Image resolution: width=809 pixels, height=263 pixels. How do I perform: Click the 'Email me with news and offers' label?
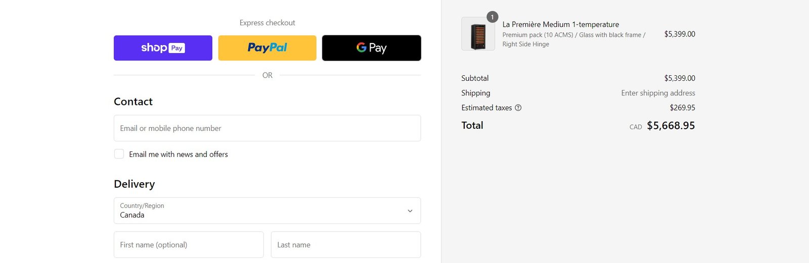(178, 154)
